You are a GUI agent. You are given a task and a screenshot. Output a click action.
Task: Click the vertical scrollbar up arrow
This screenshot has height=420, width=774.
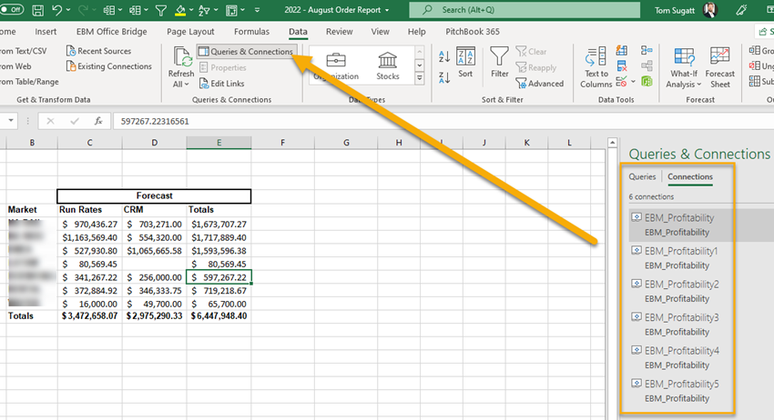pos(612,143)
